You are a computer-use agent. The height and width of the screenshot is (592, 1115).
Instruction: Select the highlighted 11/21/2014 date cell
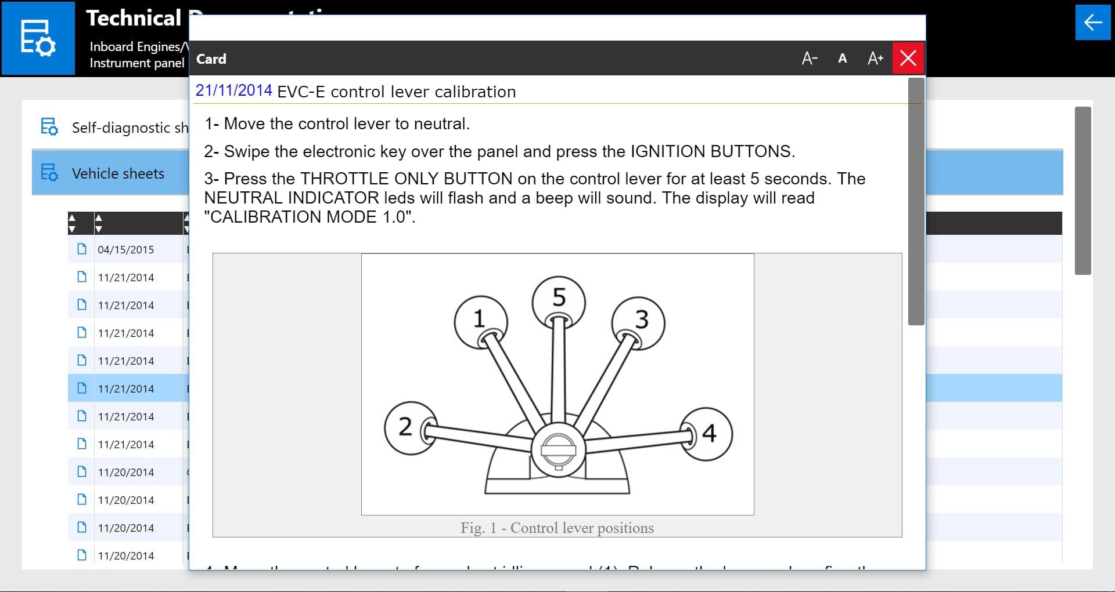point(126,389)
